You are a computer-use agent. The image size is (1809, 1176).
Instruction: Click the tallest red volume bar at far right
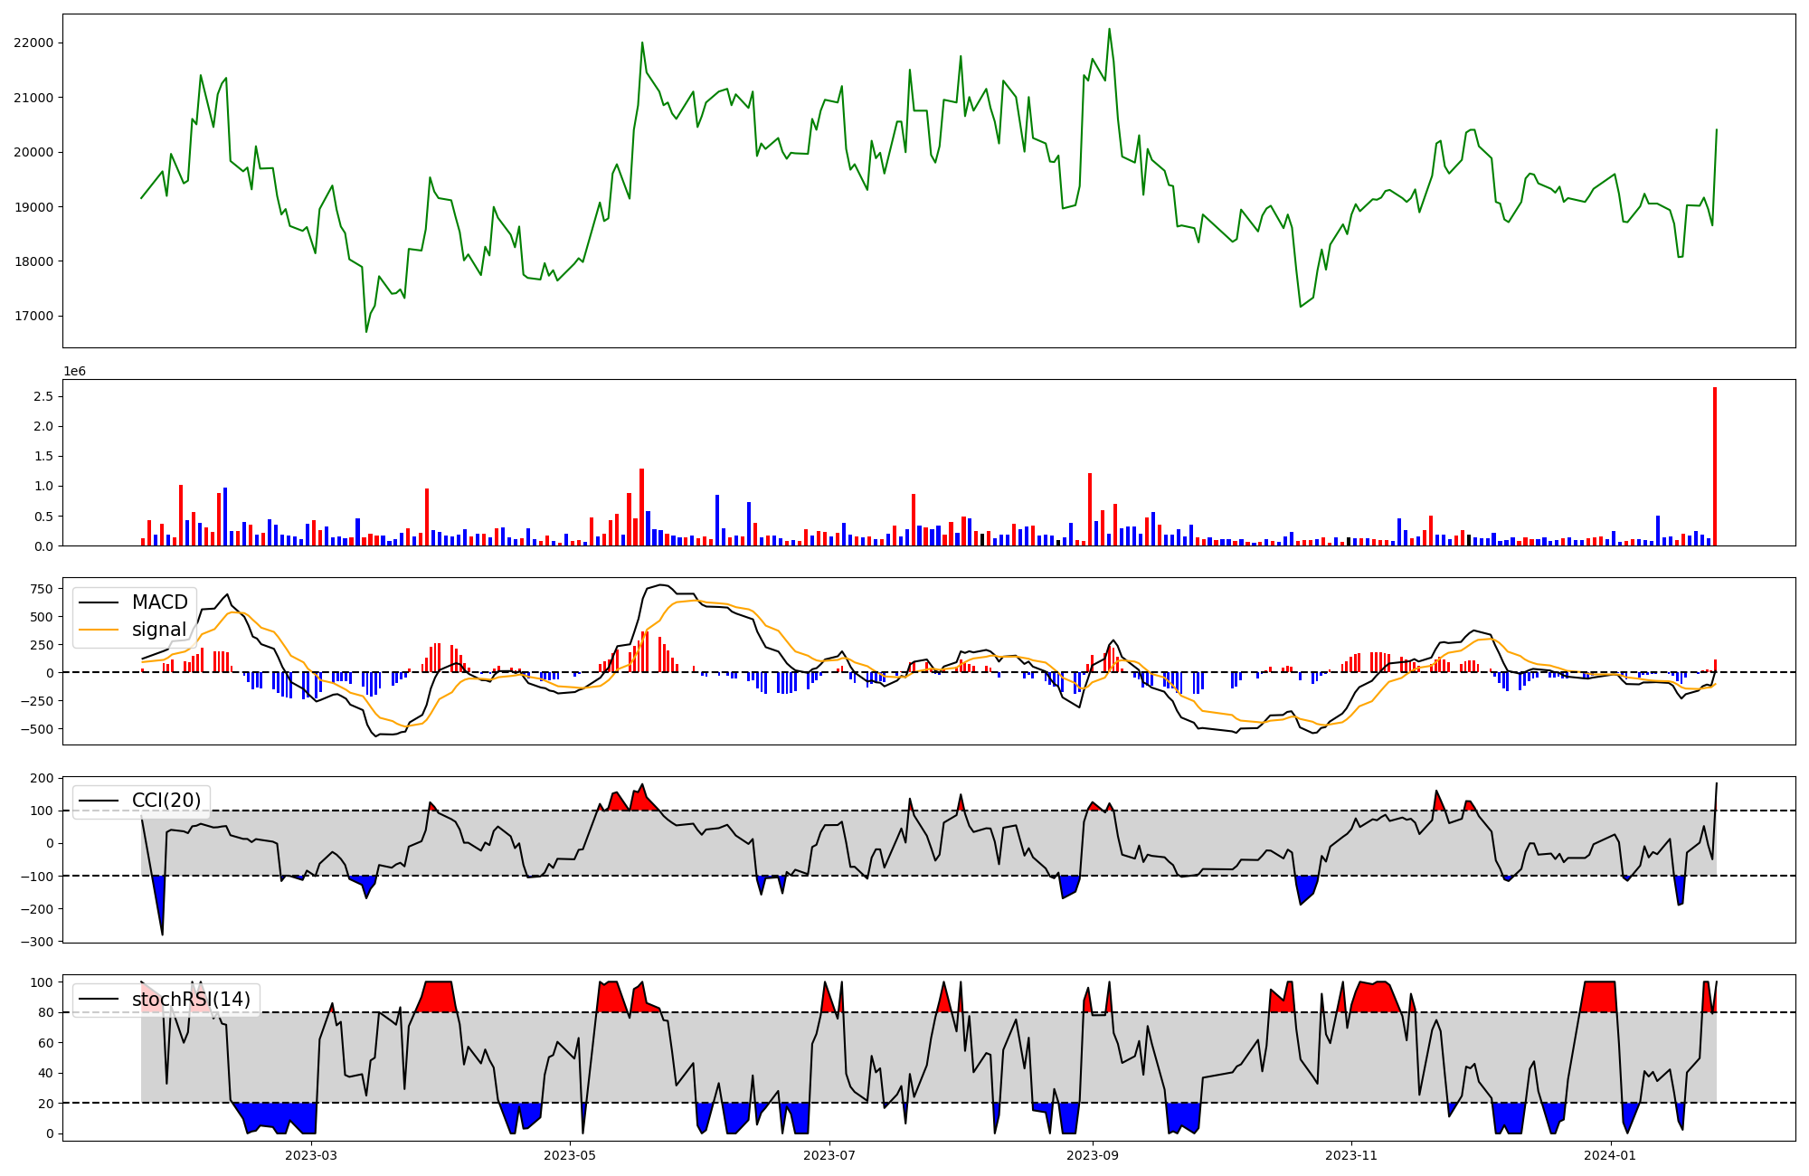tap(1714, 466)
